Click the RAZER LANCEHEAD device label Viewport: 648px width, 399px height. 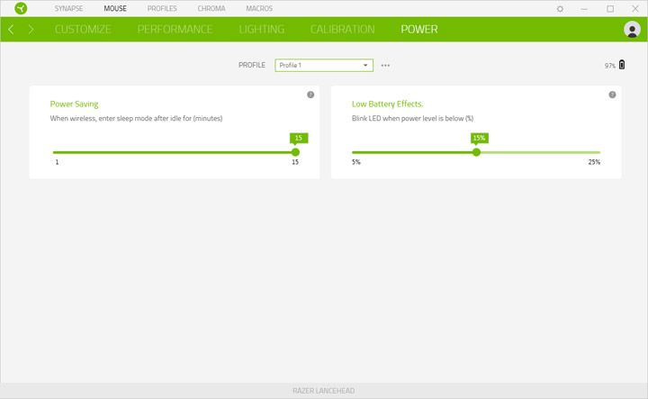(324, 391)
